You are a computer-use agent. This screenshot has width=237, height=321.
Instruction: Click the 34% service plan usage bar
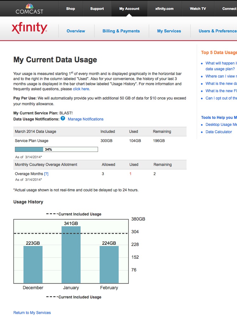click(56, 149)
